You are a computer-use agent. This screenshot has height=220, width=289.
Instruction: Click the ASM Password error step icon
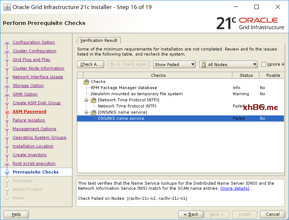click(7, 112)
